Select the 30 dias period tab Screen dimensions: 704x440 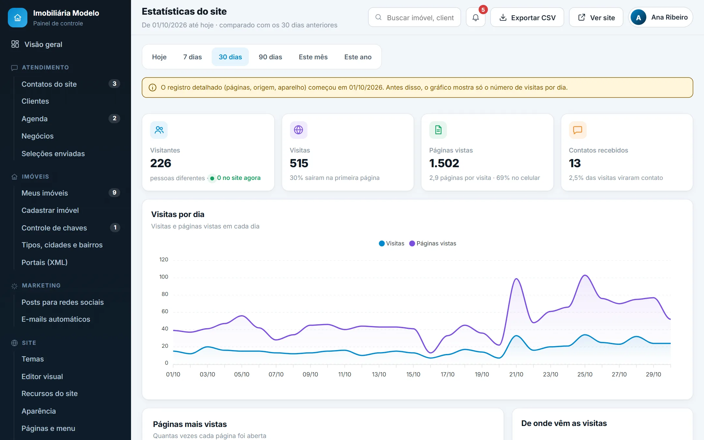pos(230,57)
